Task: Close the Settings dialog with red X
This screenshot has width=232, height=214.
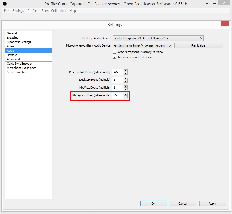Action: [x=224, y=24]
